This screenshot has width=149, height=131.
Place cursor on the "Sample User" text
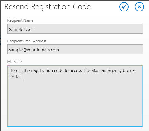(x=21, y=30)
